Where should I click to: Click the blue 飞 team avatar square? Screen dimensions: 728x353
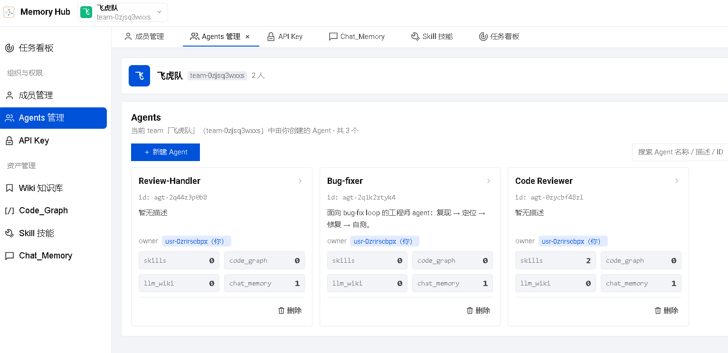(x=139, y=76)
